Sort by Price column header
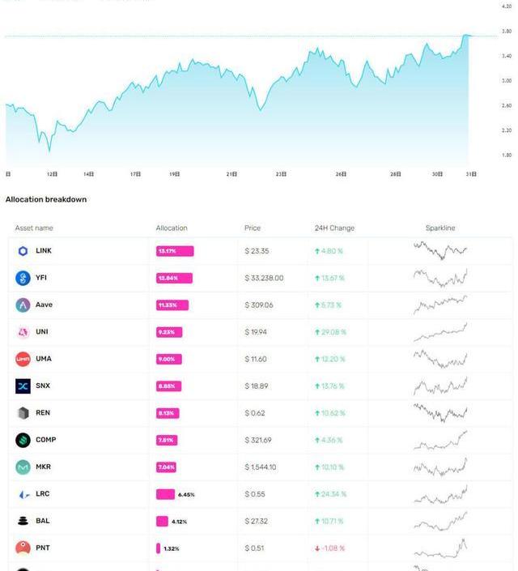Viewport: 518px width, 571px height. click(253, 228)
